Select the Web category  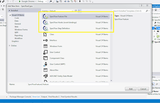click(x=16, y=27)
